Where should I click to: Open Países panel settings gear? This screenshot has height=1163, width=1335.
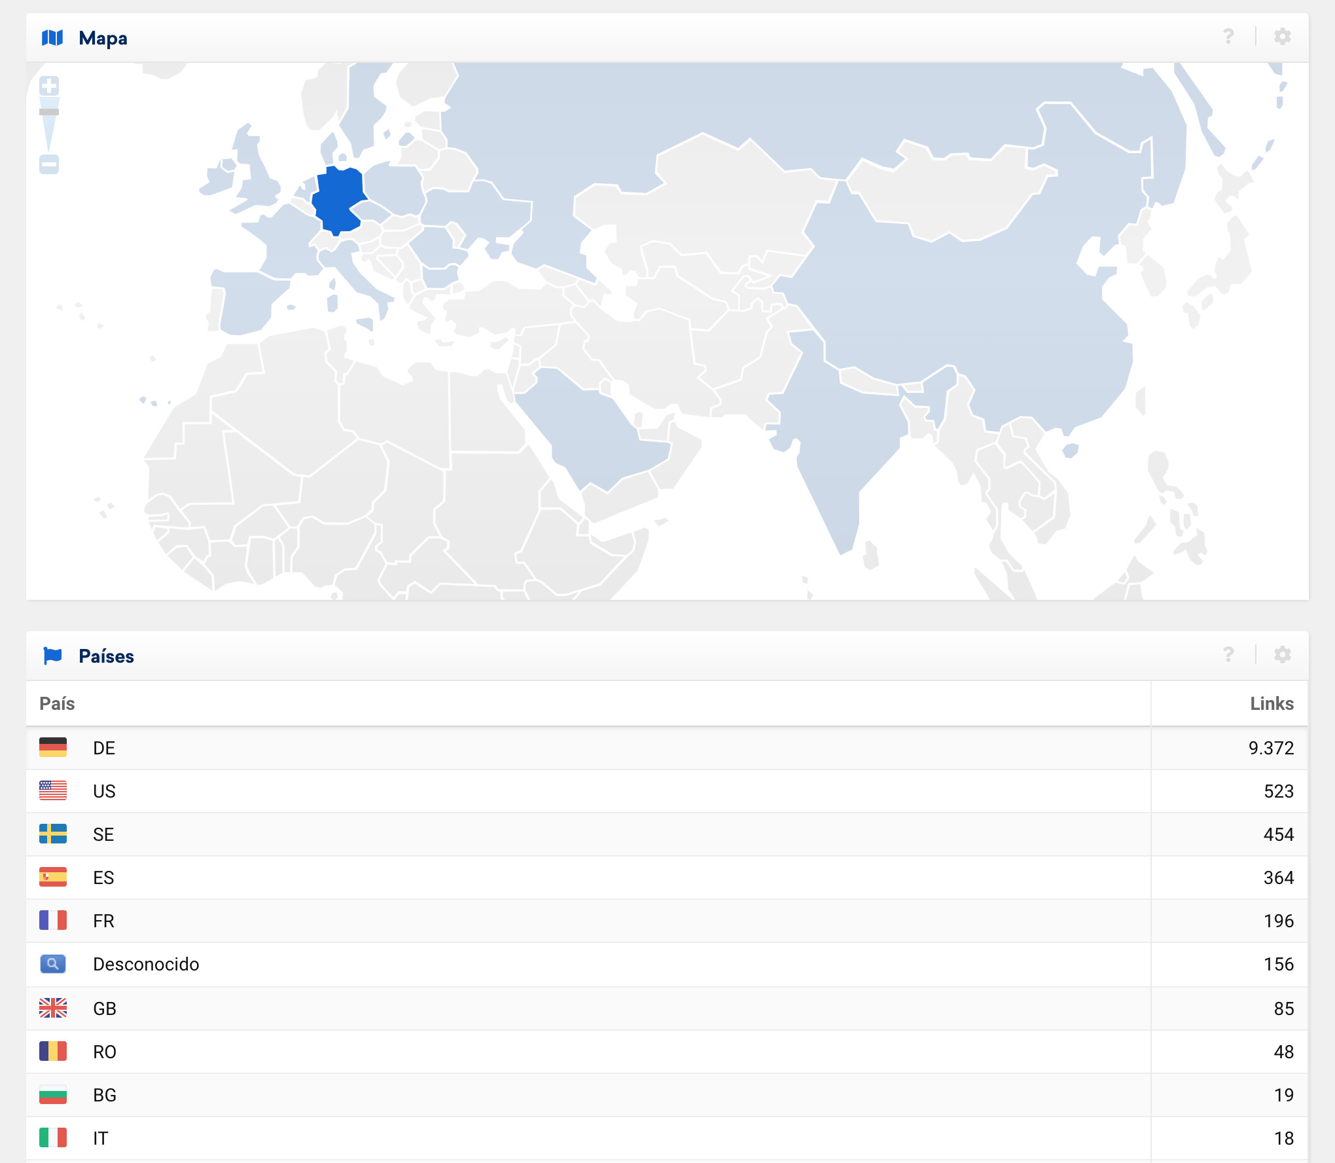click(1282, 655)
